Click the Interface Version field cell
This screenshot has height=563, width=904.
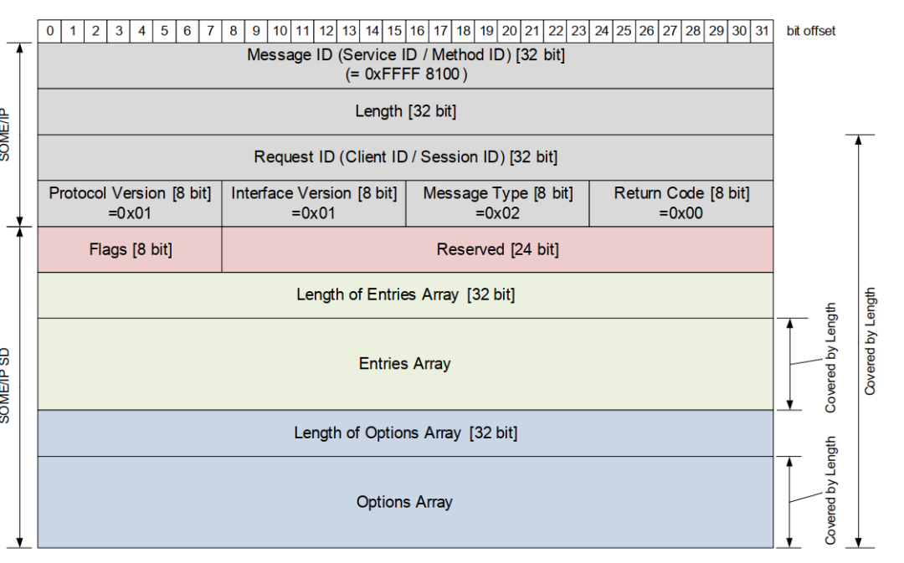click(314, 203)
